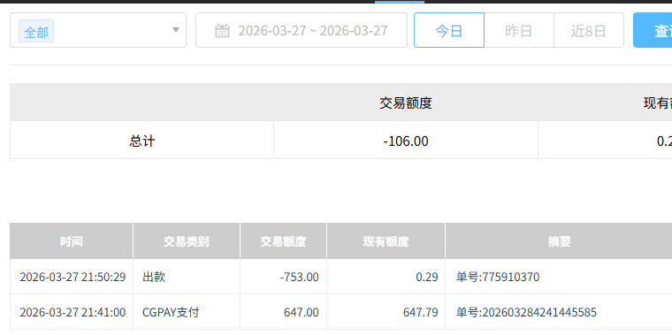The height and width of the screenshot is (335, 672).
Task: Click the timestamp 2026-03-27 21:50:29
Action: coord(73,278)
